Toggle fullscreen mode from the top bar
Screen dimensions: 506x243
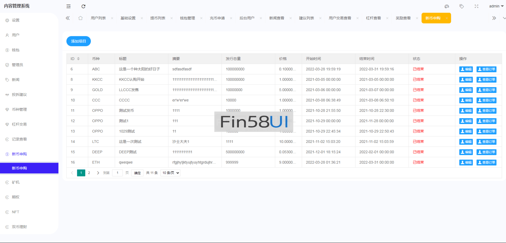(476, 6)
